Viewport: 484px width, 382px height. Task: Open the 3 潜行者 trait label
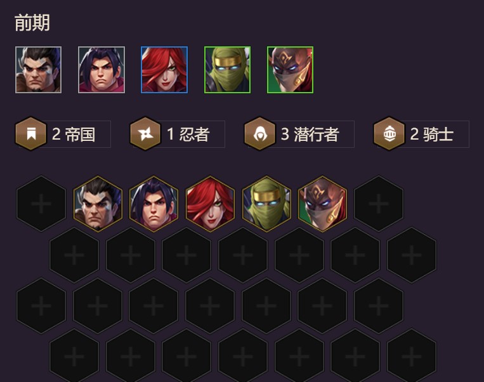click(x=310, y=134)
